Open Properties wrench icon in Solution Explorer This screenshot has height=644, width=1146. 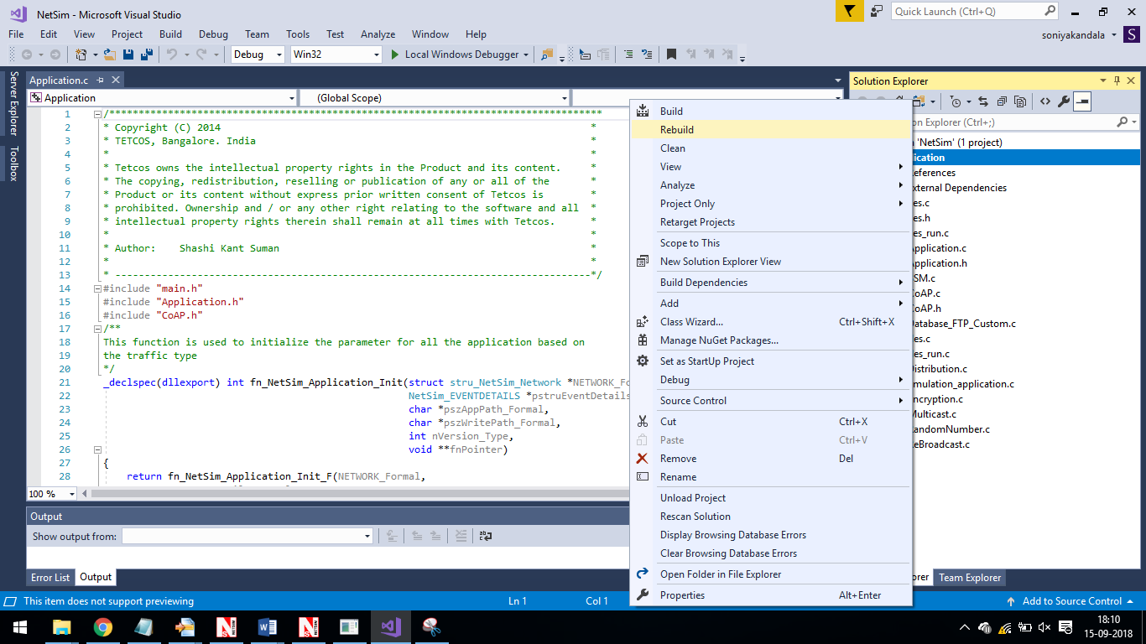[x=1063, y=101]
